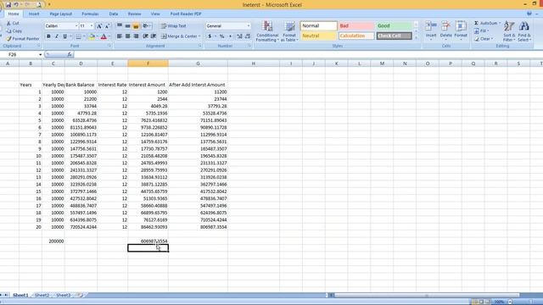Apply Good cell style
The image size is (543, 305).
pyautogui.click(x=394, y=26)
